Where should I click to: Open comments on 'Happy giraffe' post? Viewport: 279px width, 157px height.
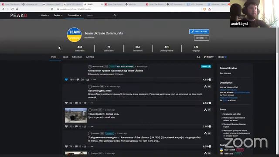[76, 147]
